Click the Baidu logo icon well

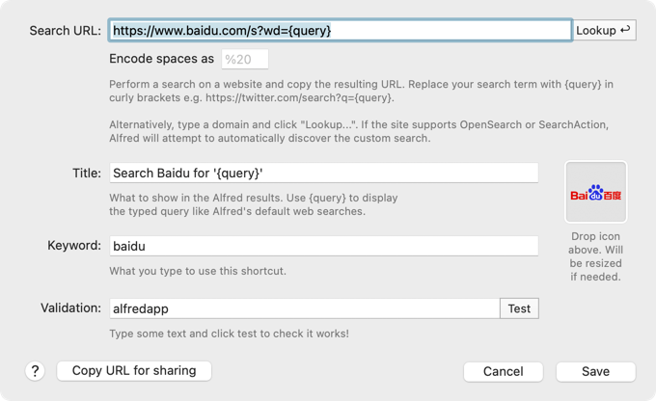595,193
